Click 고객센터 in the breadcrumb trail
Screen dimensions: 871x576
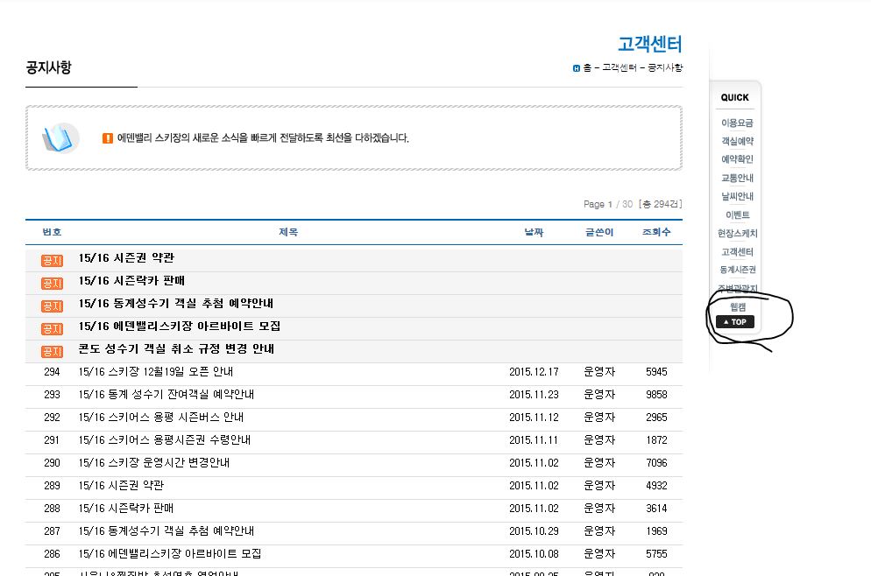click(x=619, y=67)
